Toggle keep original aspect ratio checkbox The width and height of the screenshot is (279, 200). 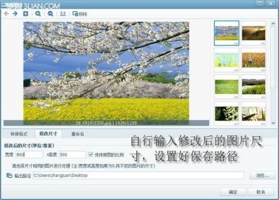[x=90, y=154]
